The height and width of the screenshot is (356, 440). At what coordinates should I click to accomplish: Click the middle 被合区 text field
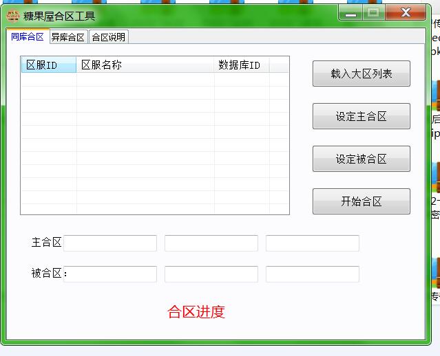coord(211,274)
